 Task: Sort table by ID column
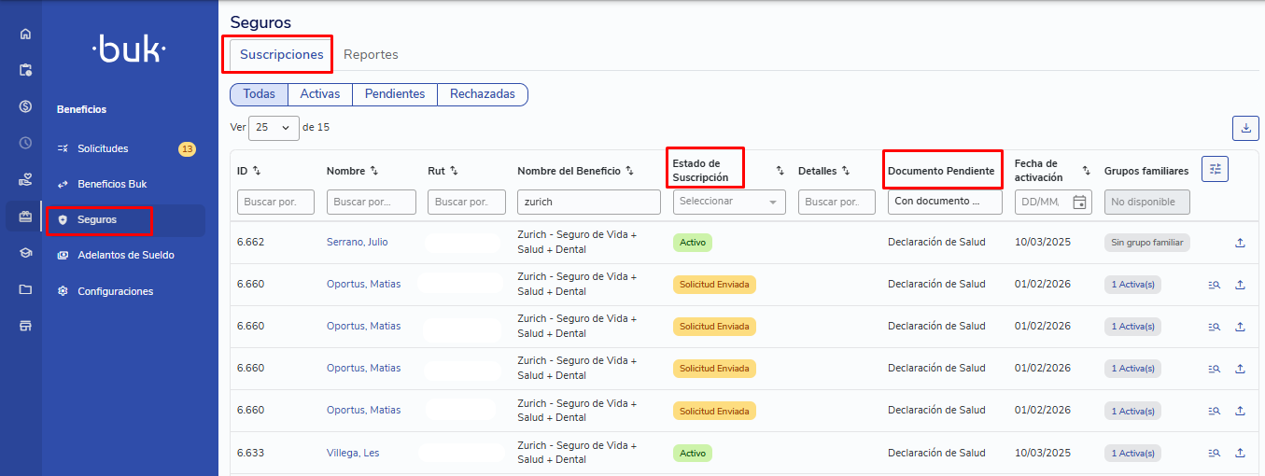click(257, 171)
